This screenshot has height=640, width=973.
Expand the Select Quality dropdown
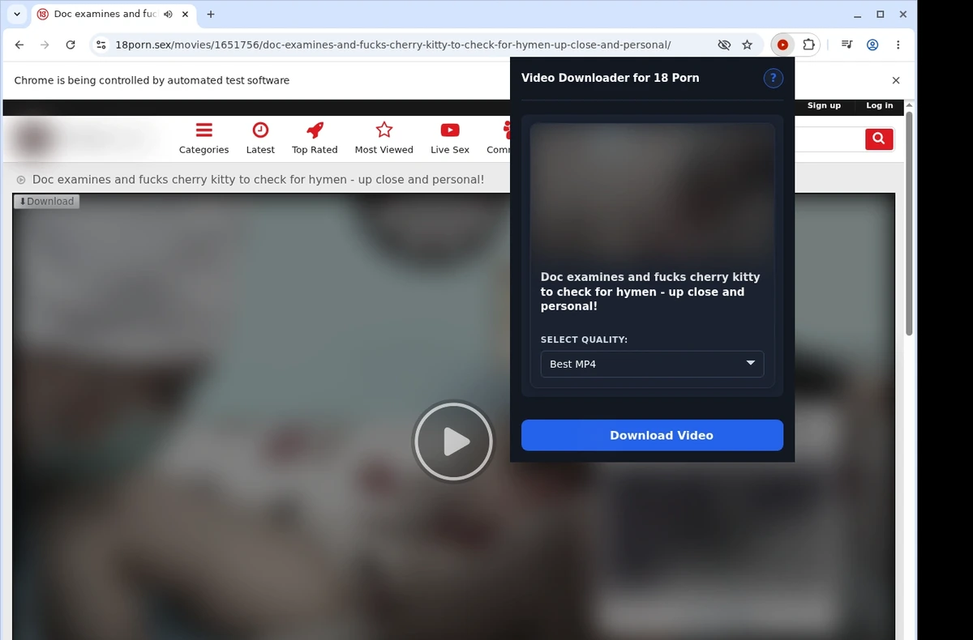(652, 364)
